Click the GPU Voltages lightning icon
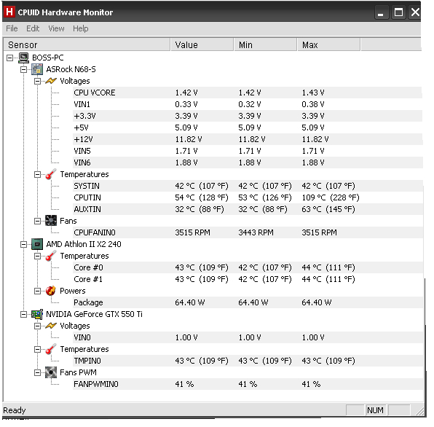 pyautogui.click(x=51, y=326)
